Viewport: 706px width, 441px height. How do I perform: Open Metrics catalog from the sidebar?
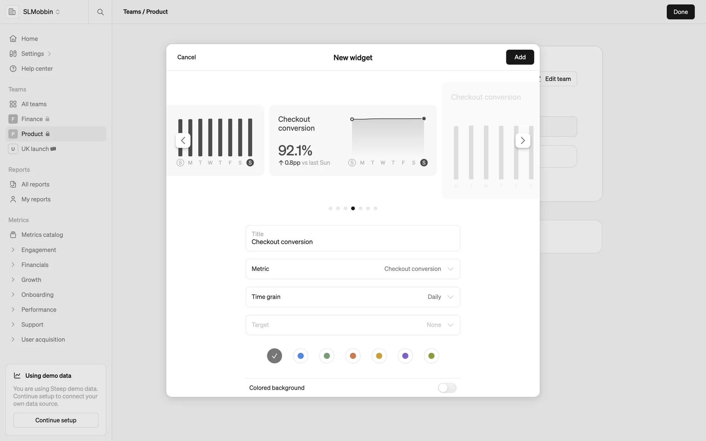[42, 235]
